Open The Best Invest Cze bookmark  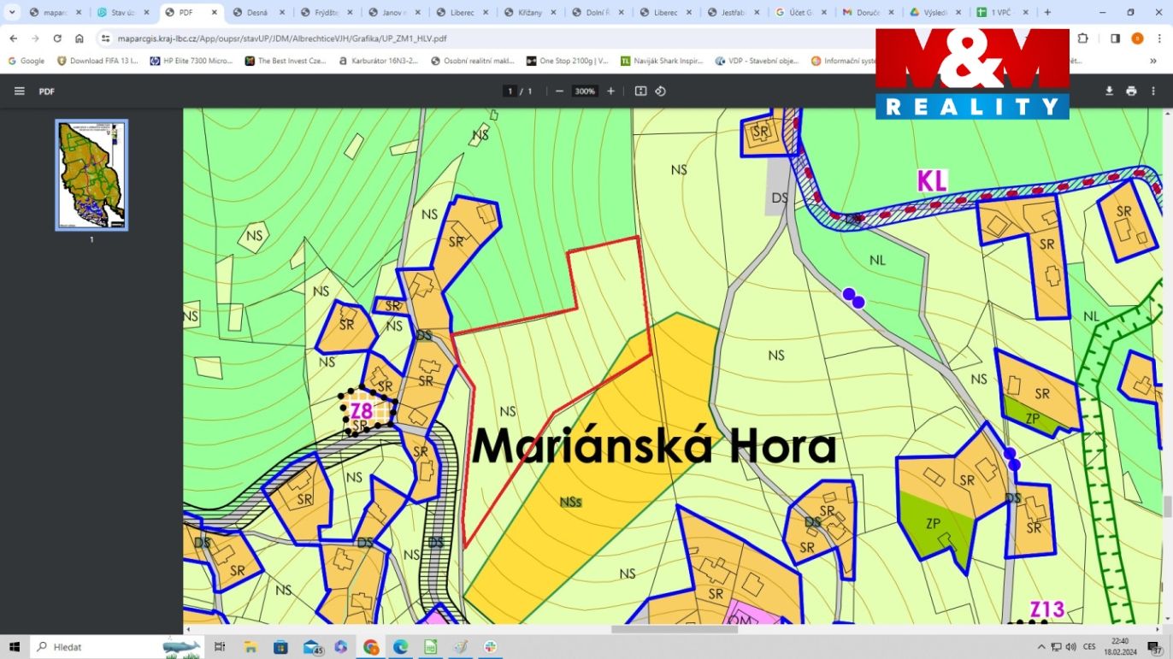coord(286,61)
